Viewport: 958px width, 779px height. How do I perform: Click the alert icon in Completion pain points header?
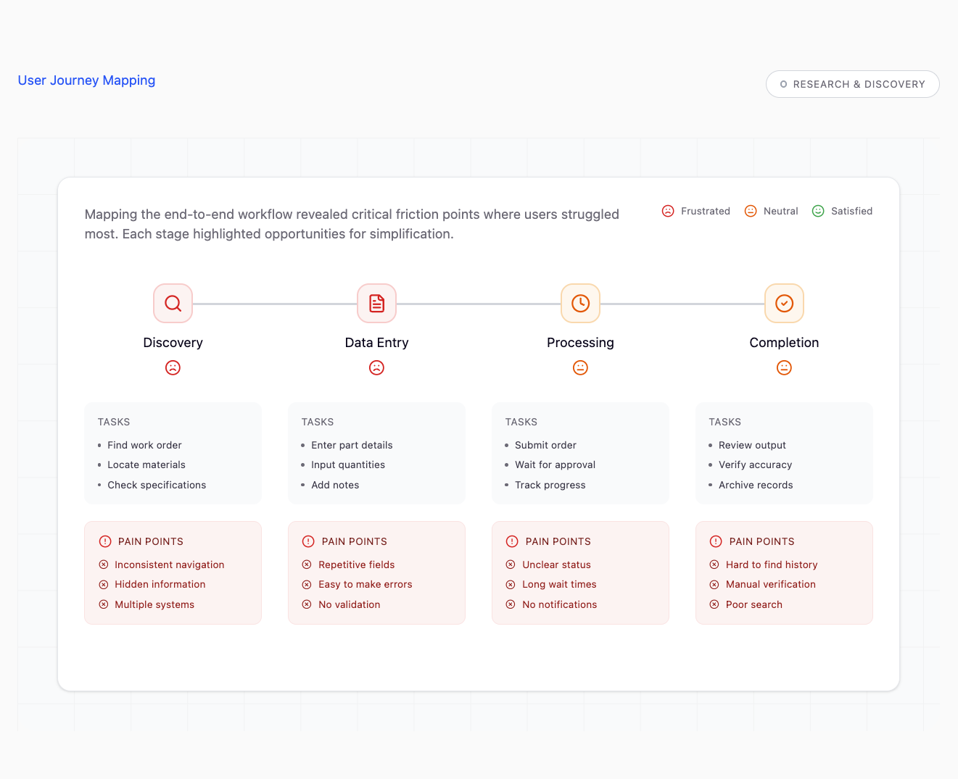tap(716, 541)
